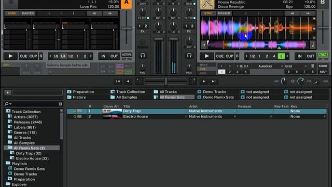
Task: Switch to the MOVE advanced panel tab
Action: (x=203, y=64)
